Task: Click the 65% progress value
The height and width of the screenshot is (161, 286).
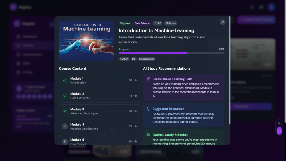Action: pos(221,50)
